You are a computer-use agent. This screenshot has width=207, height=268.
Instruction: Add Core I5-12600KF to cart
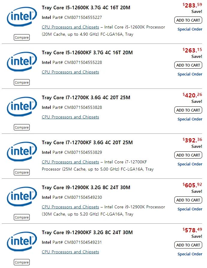pyautogui.click(x=188, y=65)
